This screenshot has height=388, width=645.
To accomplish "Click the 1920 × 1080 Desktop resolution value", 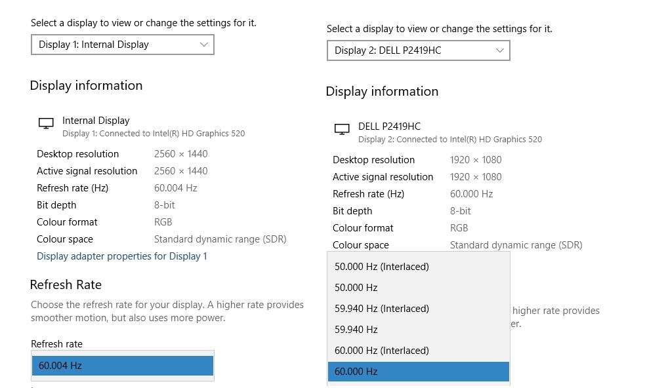I will 476,159.
